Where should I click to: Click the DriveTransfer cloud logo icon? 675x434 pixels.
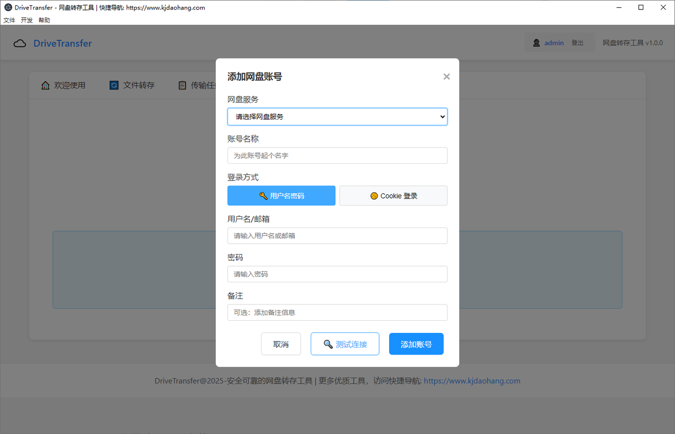20,44
